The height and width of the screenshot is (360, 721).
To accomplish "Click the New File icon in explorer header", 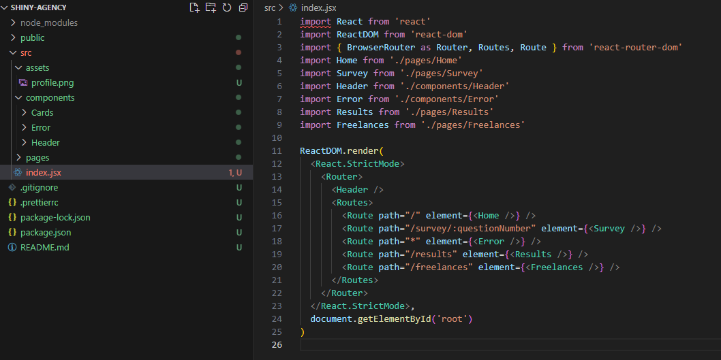I will (194, 7).
